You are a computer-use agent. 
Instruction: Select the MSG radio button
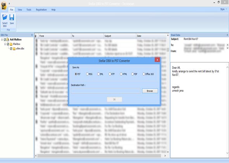[87, 74]
